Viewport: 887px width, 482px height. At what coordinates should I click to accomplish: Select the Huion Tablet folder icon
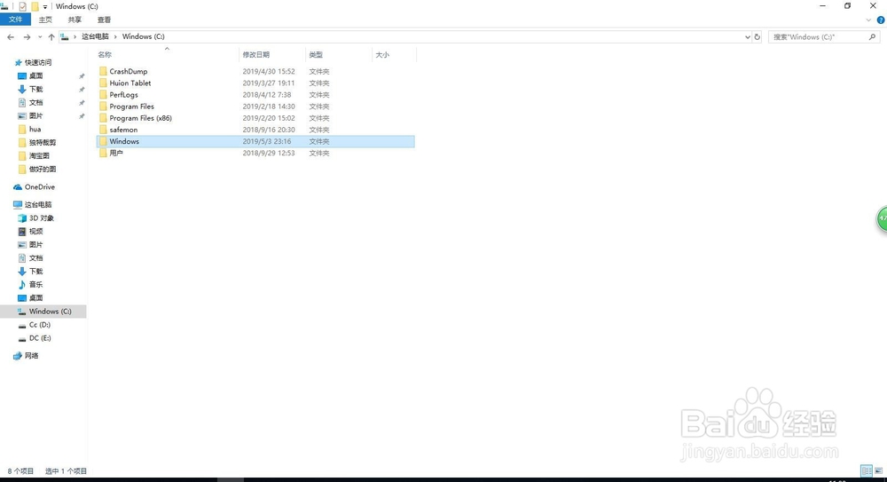pos(103,83)
